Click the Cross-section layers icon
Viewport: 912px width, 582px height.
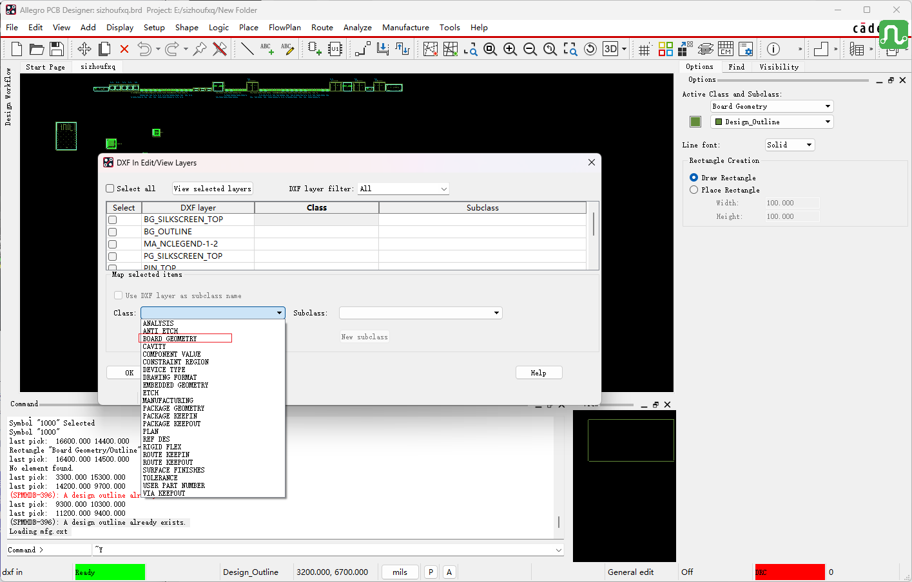point(706,49)
